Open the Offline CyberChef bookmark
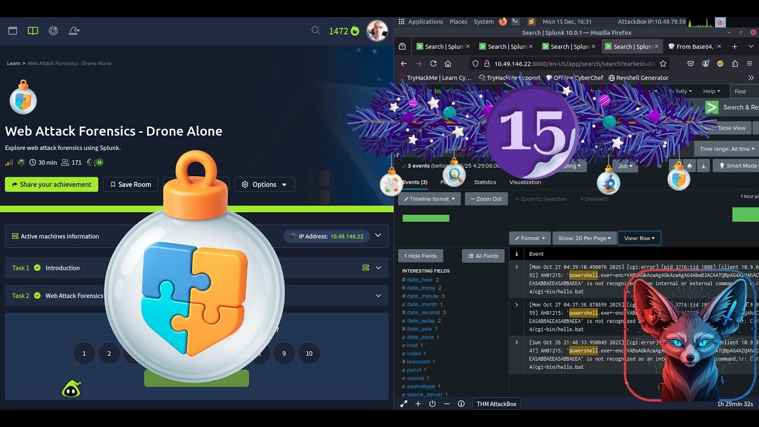759x427 pixels. [574, 78]
